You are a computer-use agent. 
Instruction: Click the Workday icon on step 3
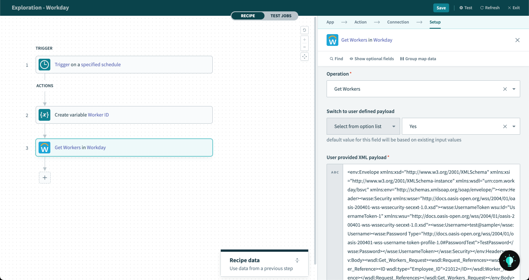point(44,148)
